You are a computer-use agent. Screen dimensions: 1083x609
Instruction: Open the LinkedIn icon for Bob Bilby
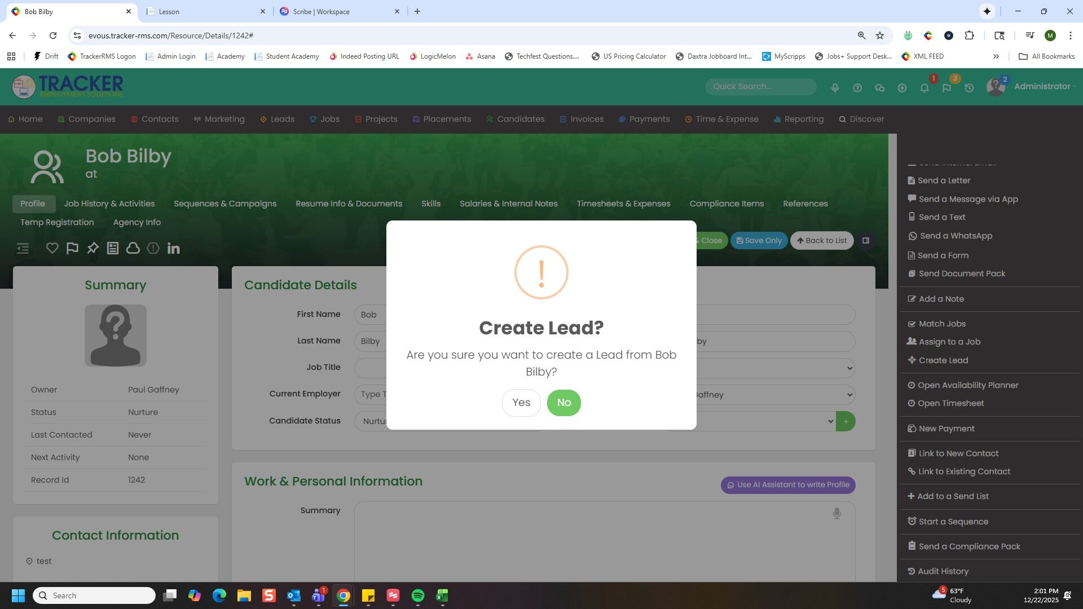[174, 248]
